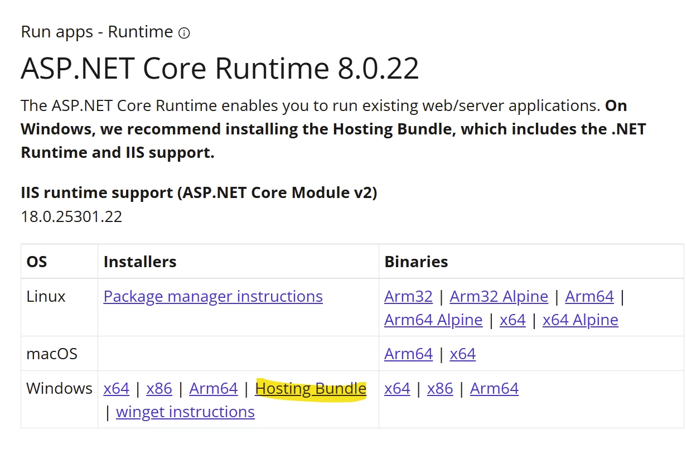Select the Windows Arm64 binaries link
This screenshot has width=687, height=449.
tap(494, 388)
